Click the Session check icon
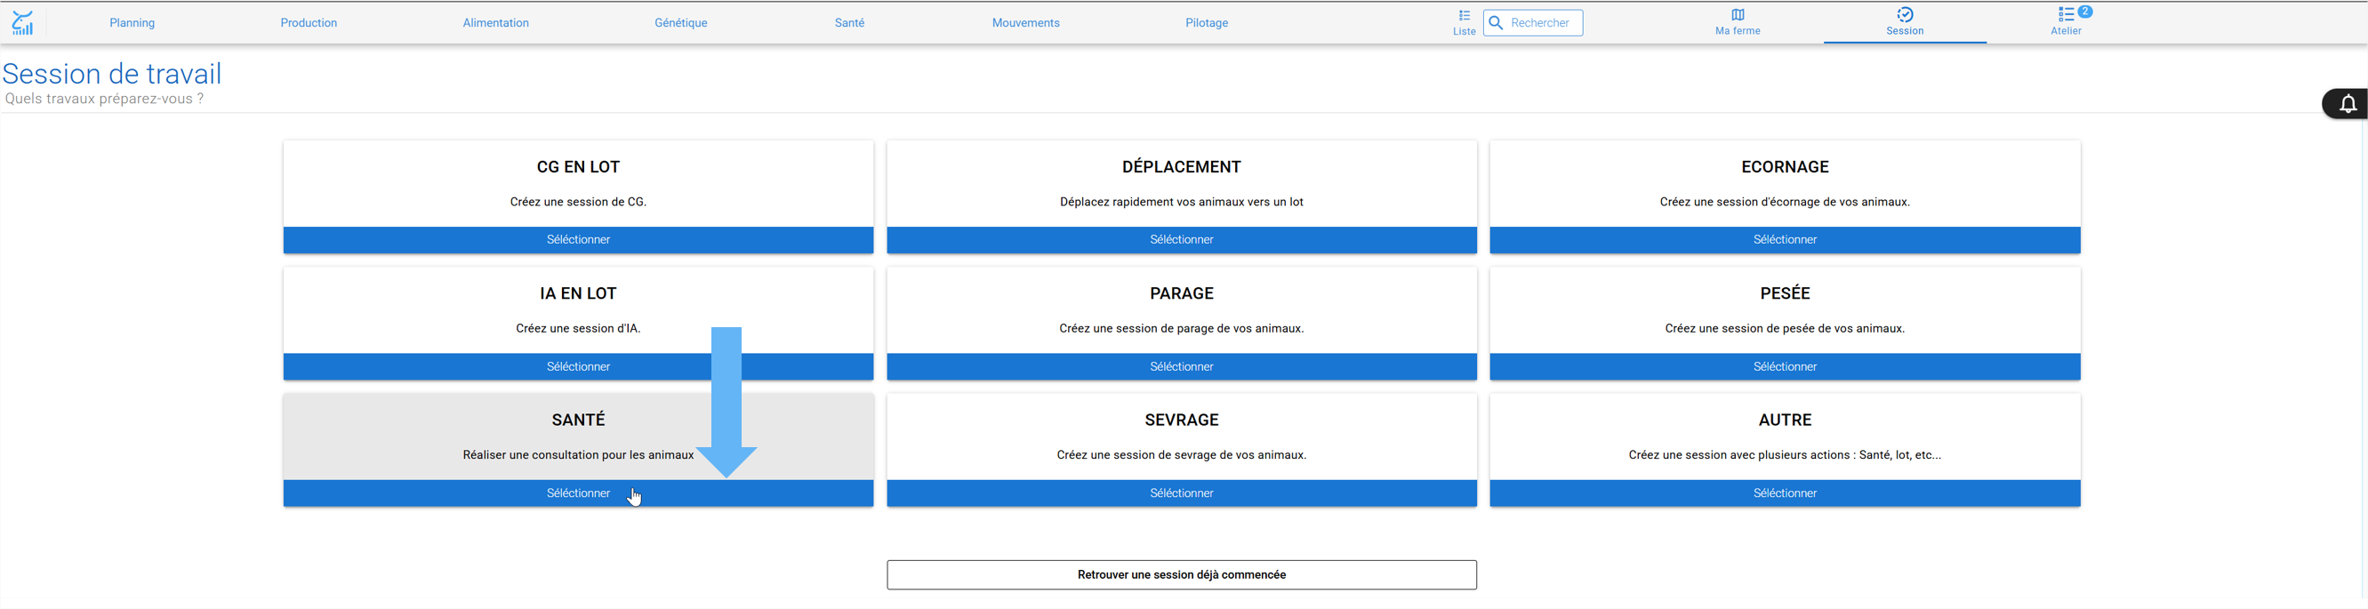Image resolution: width=2368 pixels, height=609 pixels. (x=1905, y=15)
